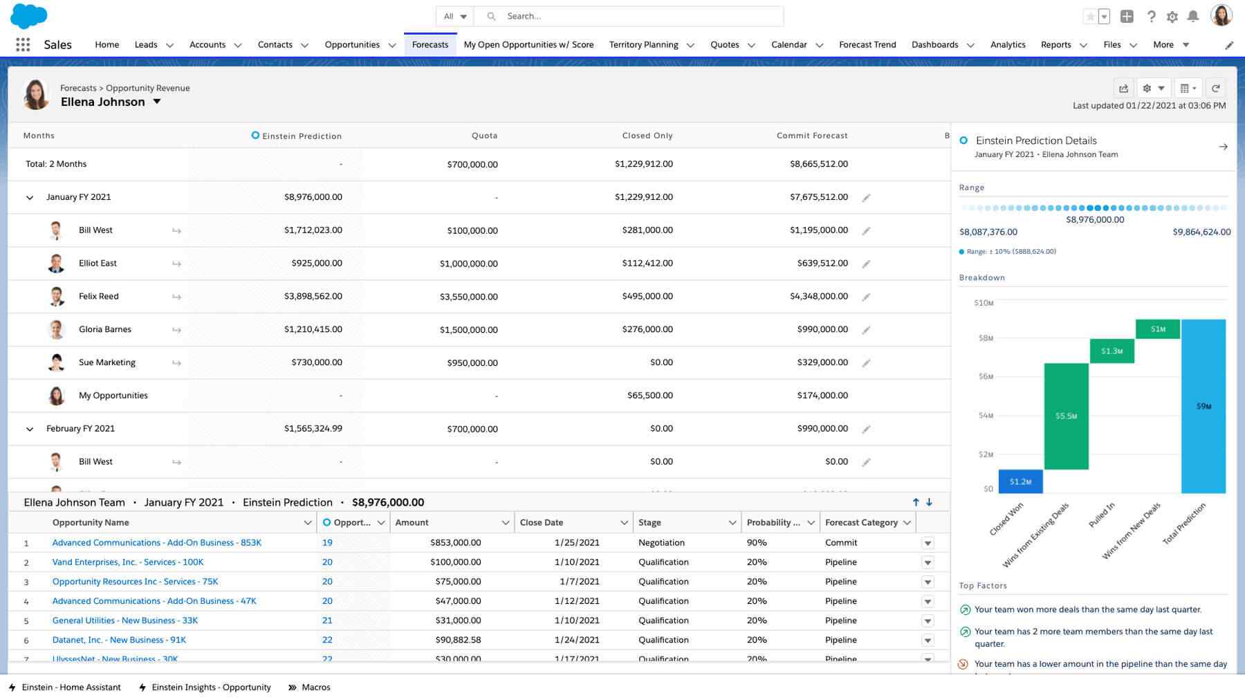Open the Stage column menu
This screenshot has width=1245, height=700.
click(x=732, y=523)
